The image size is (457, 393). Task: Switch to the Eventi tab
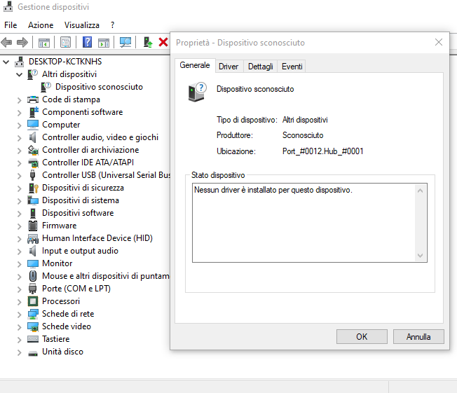(292, 67)
